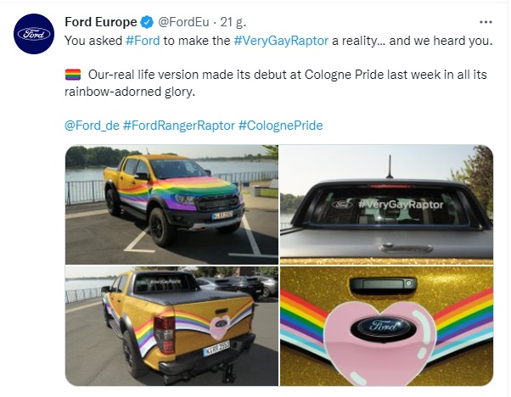Click the Ford Europe profile avatar
The height and width of the screenshot is (397, 511).
point(35,35)
